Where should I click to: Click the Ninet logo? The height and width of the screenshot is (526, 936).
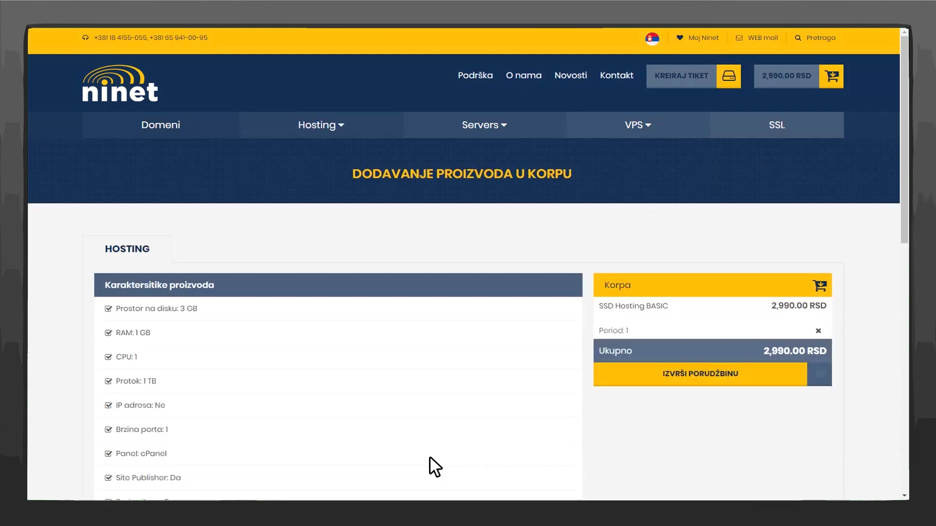pos(120,83)
